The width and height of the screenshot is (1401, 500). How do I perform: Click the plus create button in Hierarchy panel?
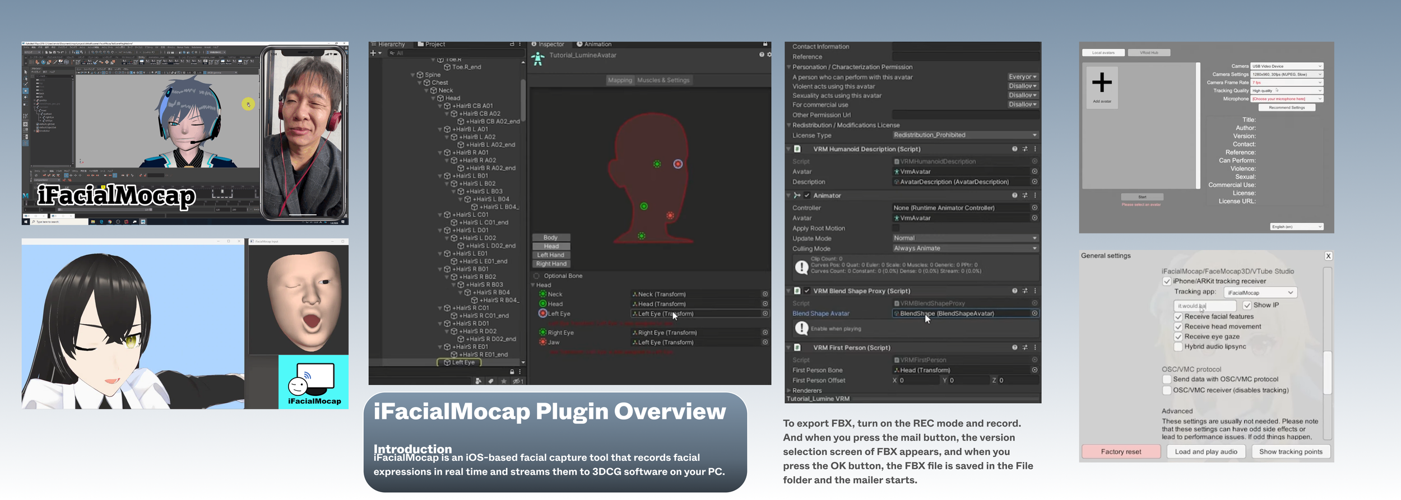point(374,53)
